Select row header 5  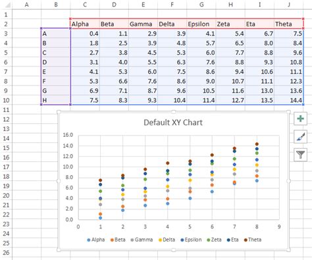[6, 53]
